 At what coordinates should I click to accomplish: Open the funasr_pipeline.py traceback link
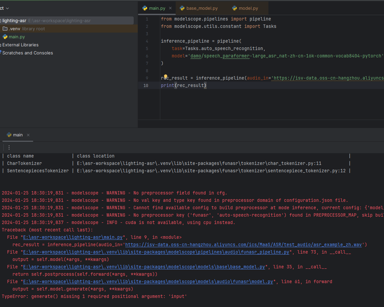click(x=156, y=252)
